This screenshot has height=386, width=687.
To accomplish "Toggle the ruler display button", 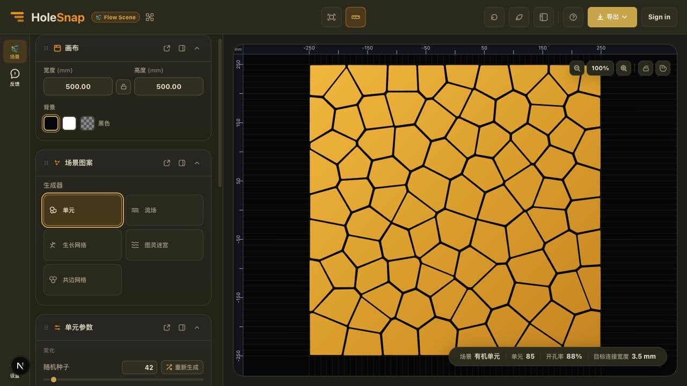I will pos(356,17).
